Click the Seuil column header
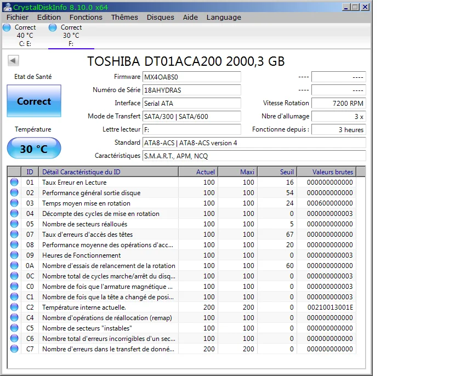 point(277,172)
